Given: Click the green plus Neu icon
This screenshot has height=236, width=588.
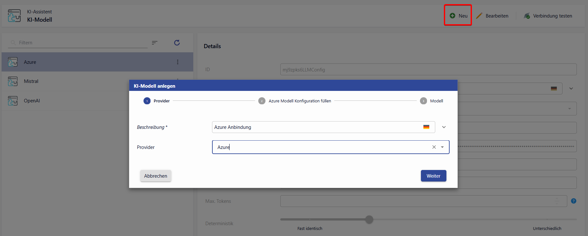Looking at the screenshot, I should tap(452, 16).
